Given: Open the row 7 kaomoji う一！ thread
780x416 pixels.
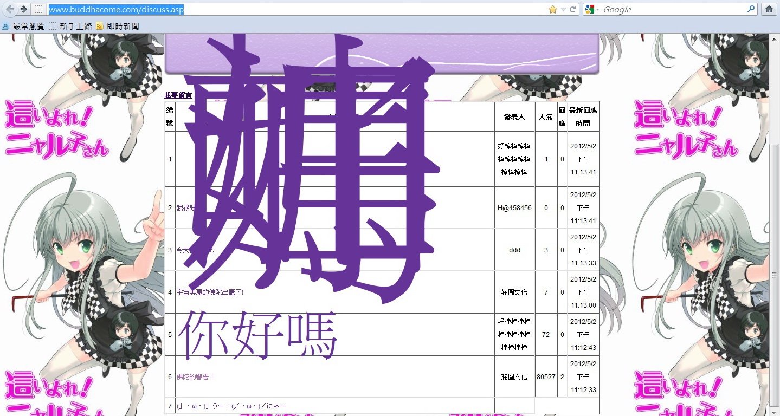Looking at the screenshot, I should 231,406.
